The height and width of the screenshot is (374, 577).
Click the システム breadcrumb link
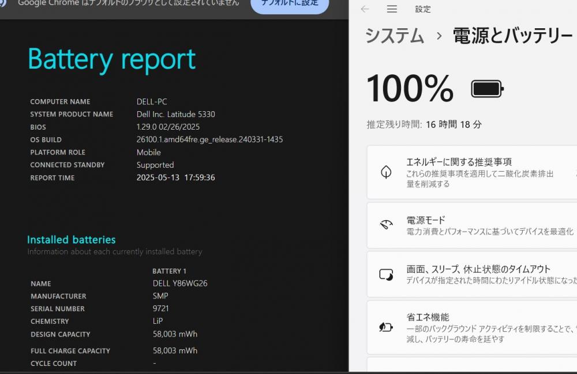coord(395,36)
